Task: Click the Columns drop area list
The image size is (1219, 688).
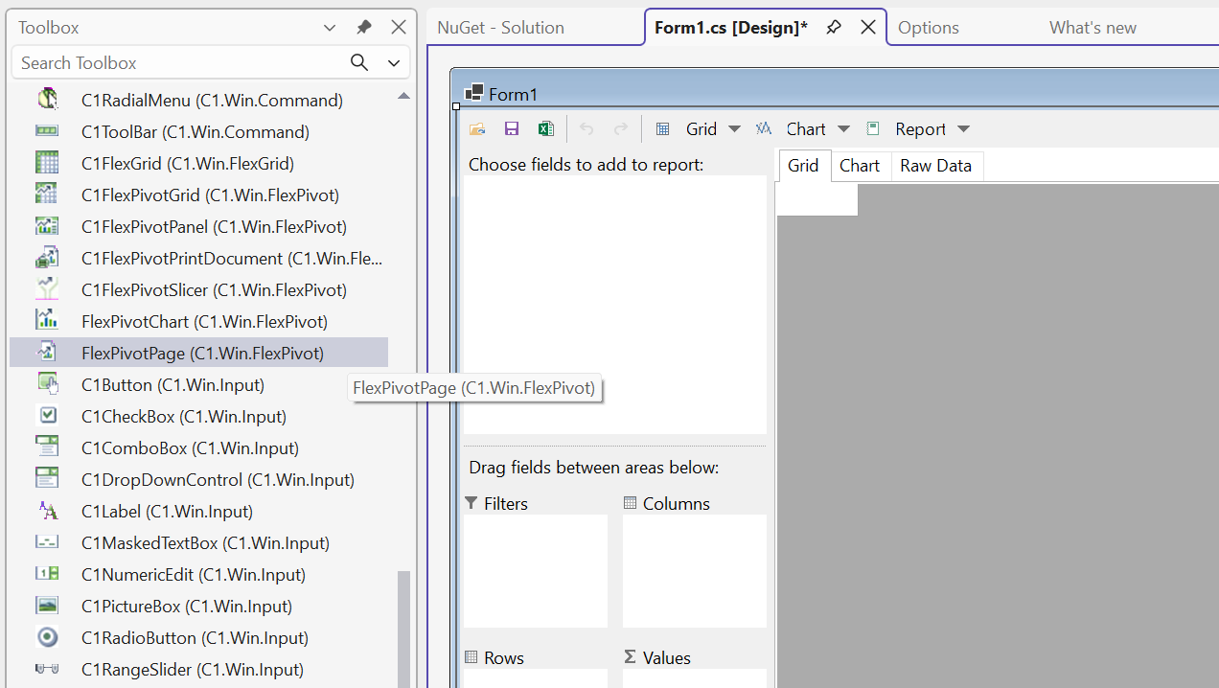Action: pos(695,571)
